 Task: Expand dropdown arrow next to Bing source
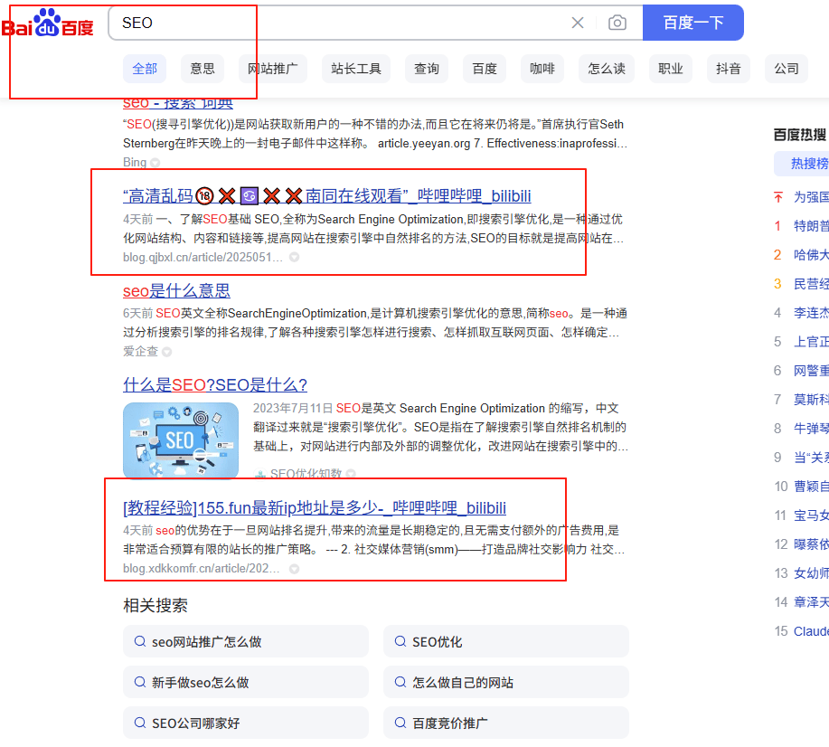point(155,163)
